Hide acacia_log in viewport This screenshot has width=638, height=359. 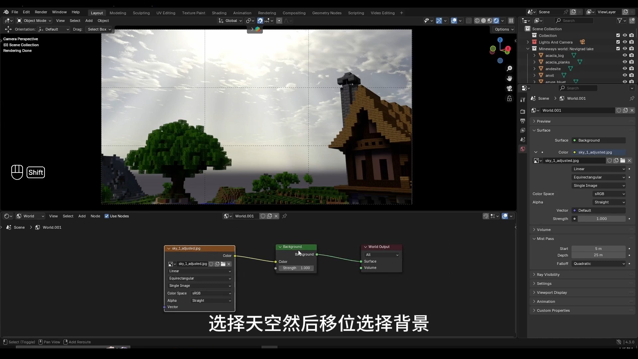pos(625,56)
